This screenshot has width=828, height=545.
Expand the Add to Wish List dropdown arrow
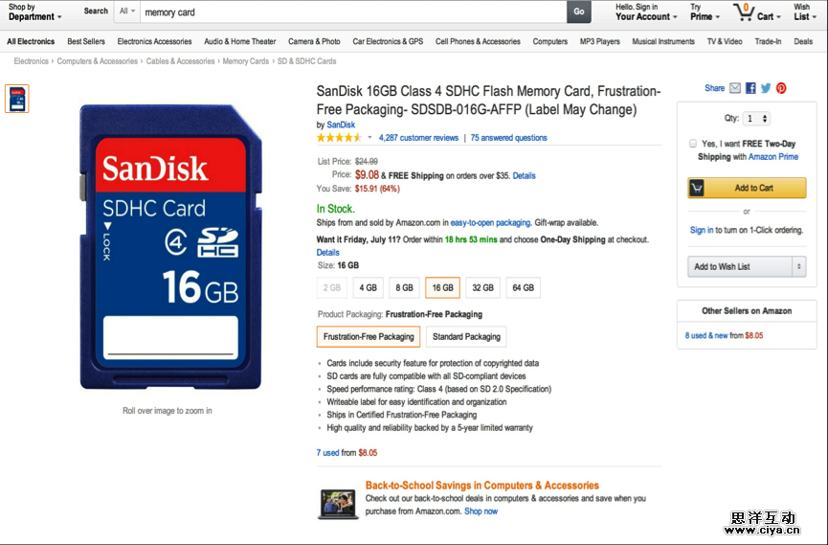pos(798,266)
